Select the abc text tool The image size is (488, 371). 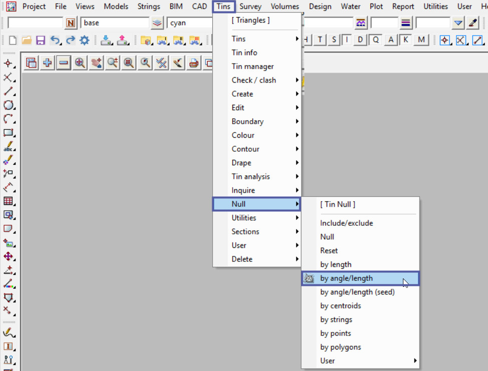[9, 148]
